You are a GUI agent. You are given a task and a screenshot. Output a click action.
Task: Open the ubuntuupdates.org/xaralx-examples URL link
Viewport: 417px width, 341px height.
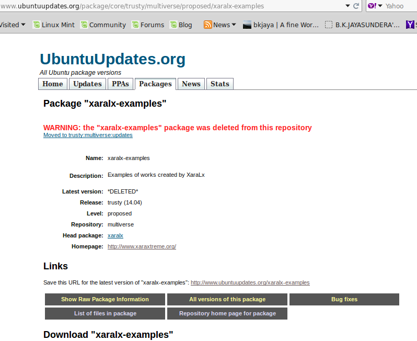click(x=250, y=282)
